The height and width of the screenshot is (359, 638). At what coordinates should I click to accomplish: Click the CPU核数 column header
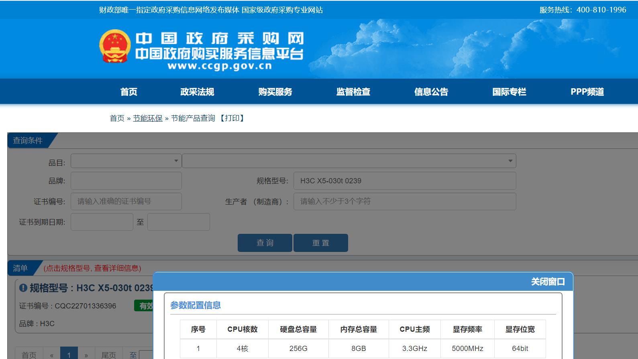[x=243, y=329]
